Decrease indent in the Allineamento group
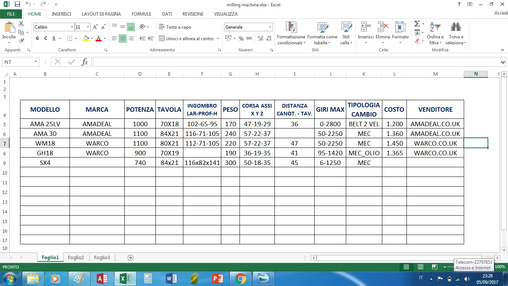The width and height of the screenshot is (508, 286). pos(142,38)
